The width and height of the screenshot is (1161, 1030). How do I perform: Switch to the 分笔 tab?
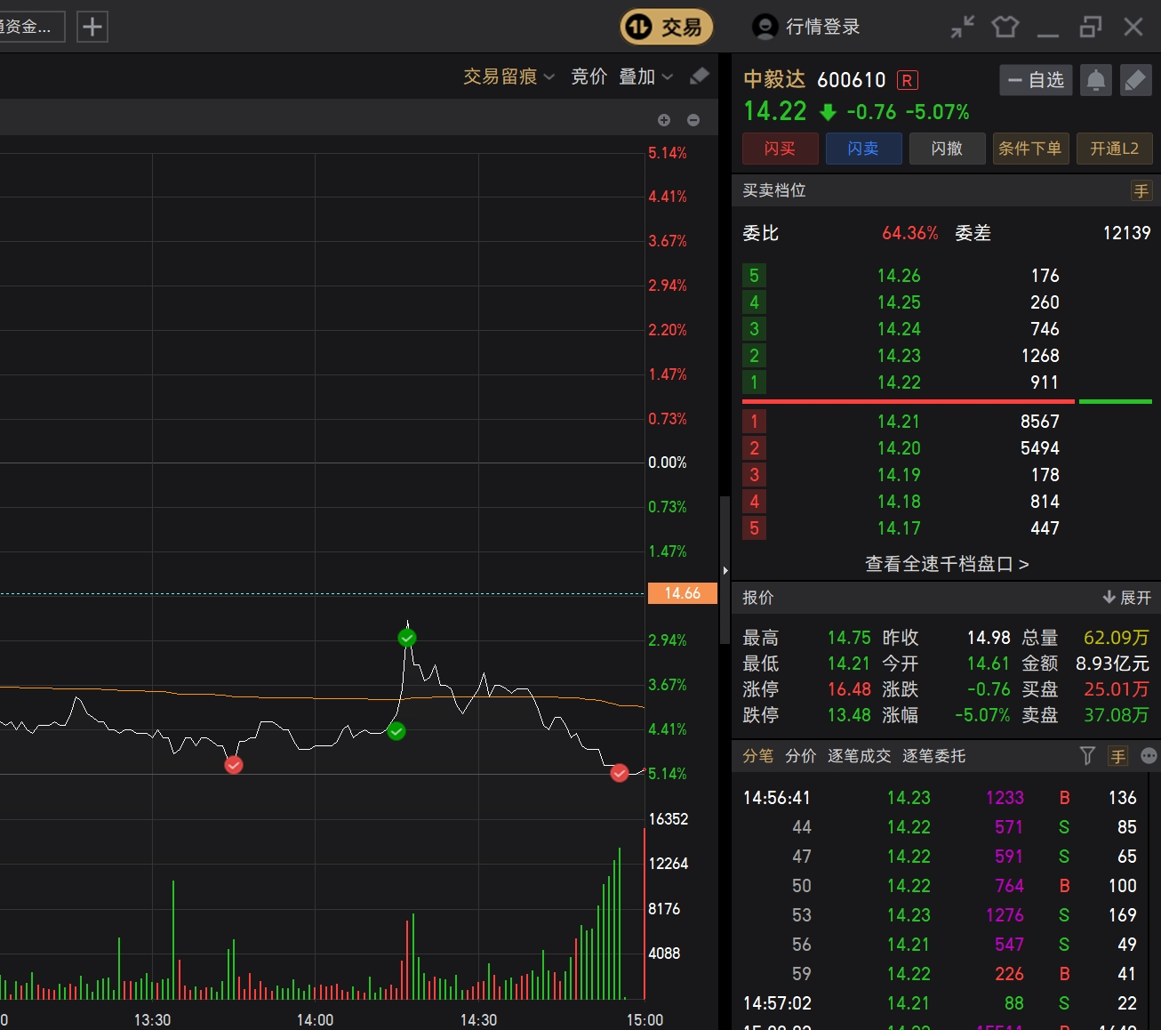(x=758, y=756)
